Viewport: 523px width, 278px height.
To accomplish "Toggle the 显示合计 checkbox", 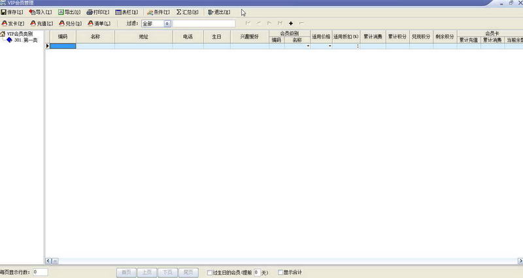I will click(281, 272).
